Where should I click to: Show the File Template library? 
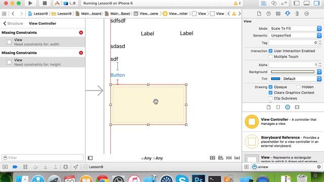click(268, 107)
